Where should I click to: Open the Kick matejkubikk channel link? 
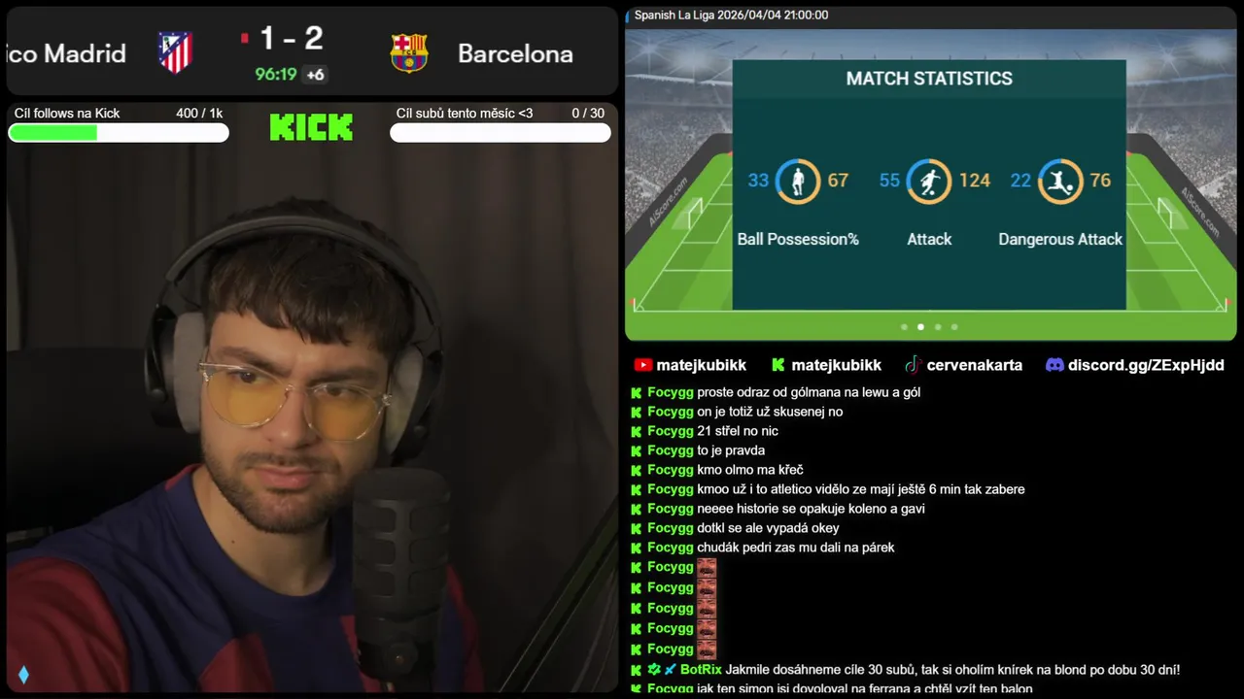pyautogui.click(x=836, y=365)
